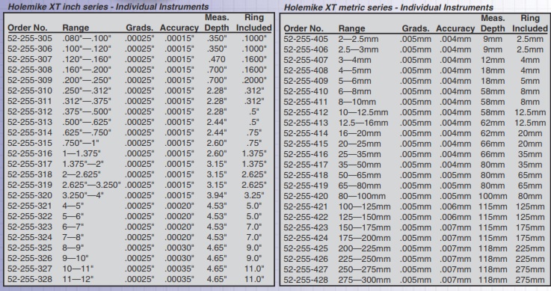
Task: Click measuring depth 3.94" for 52-255-320
Action: [x=217, y=195]
